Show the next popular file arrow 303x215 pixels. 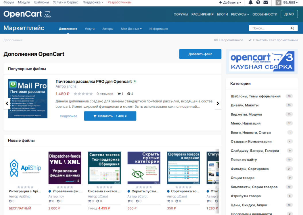pyautogui.click(x=218, y=103)
